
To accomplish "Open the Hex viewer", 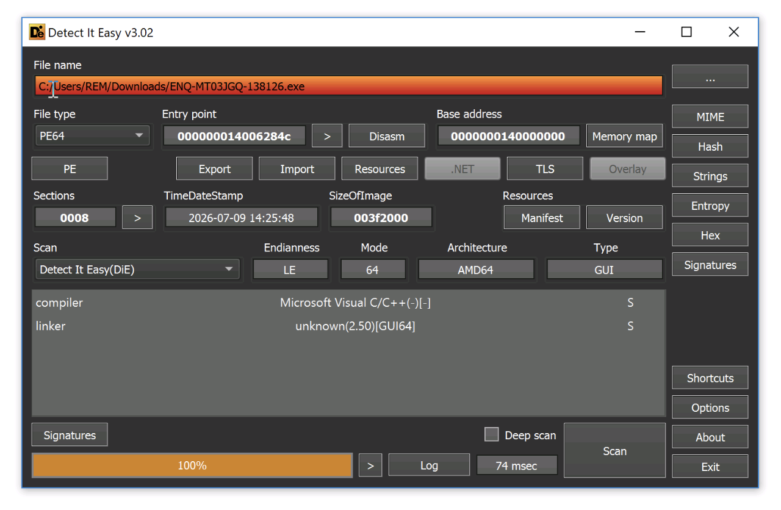I will (710, 235).
